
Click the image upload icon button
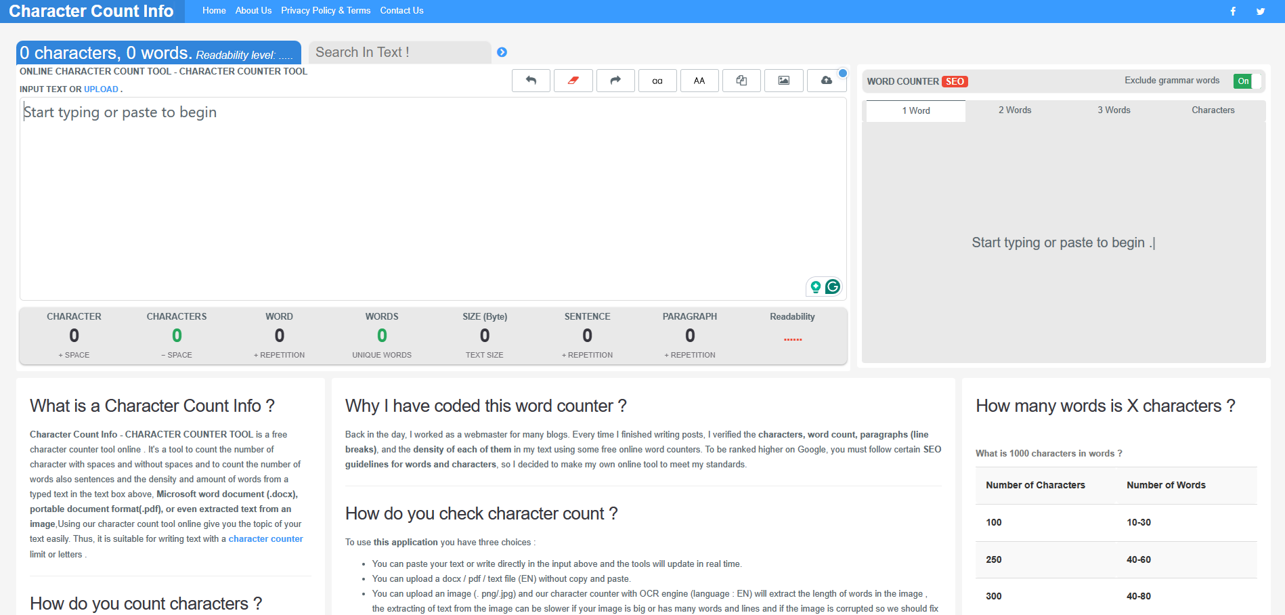(784, 81)
